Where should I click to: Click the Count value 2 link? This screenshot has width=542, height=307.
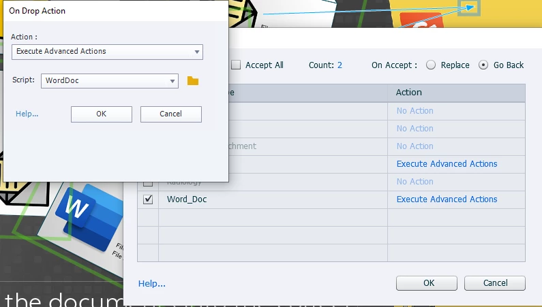point(340,65)
